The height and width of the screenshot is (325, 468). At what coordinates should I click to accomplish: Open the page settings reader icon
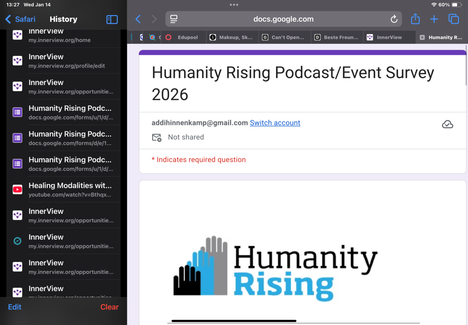pos(174,19)
